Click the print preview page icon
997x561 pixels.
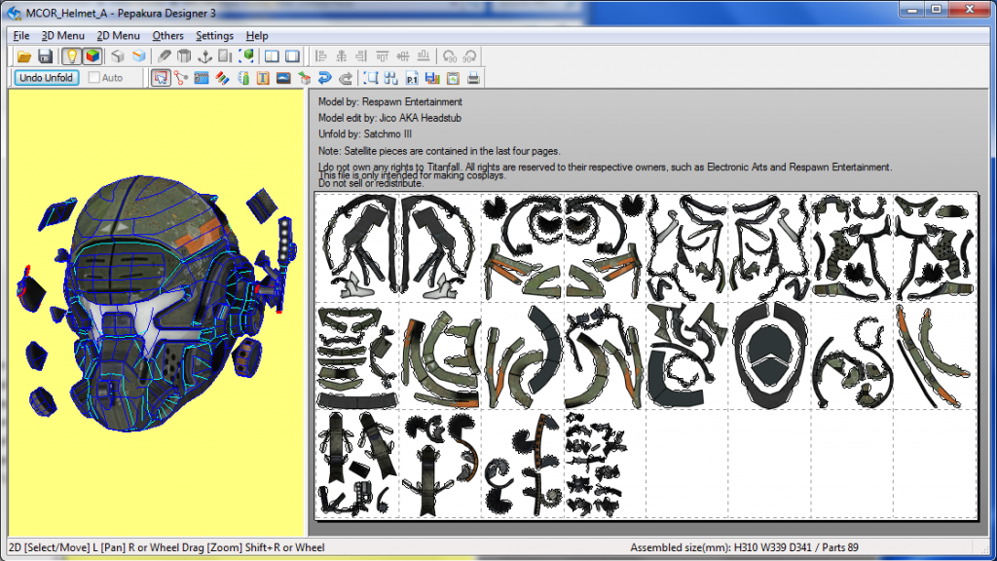[x=453, y=78]
